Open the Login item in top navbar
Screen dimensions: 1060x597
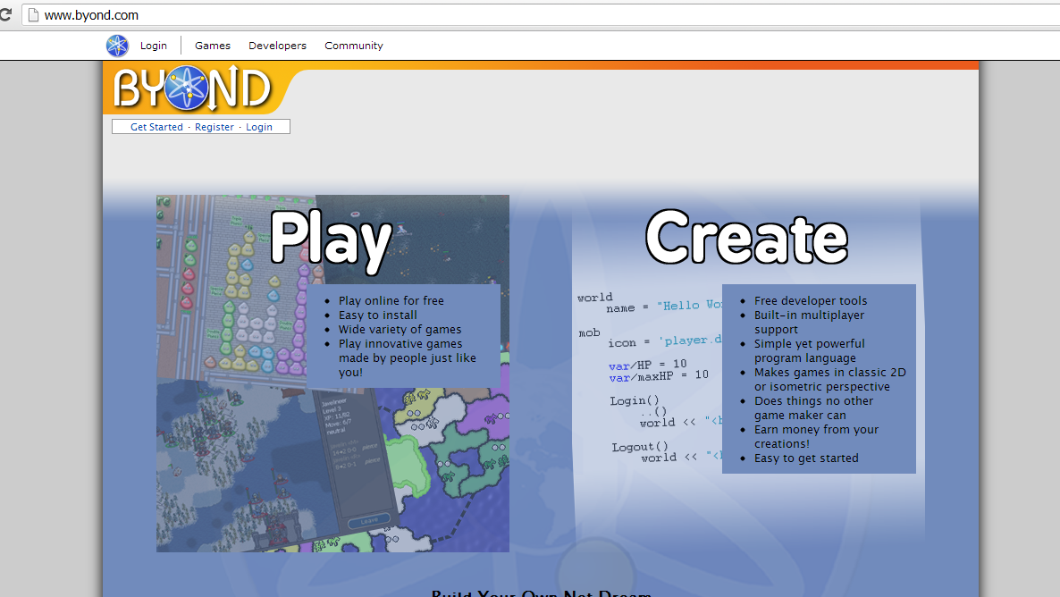tap(154, 46)
